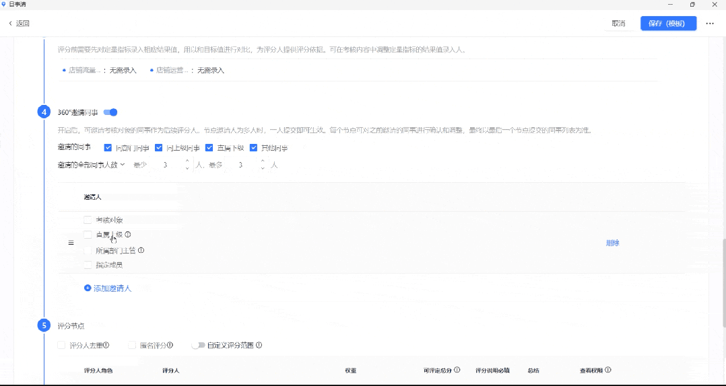Enable the 匿名评分 checkbox
The image size is (726, 386).
(x=132, y=345)
